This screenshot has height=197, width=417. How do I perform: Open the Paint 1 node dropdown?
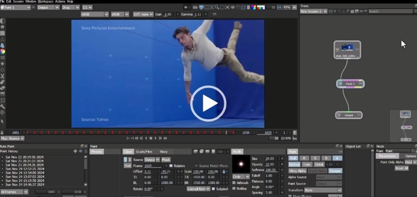click(x=16, y=7)
